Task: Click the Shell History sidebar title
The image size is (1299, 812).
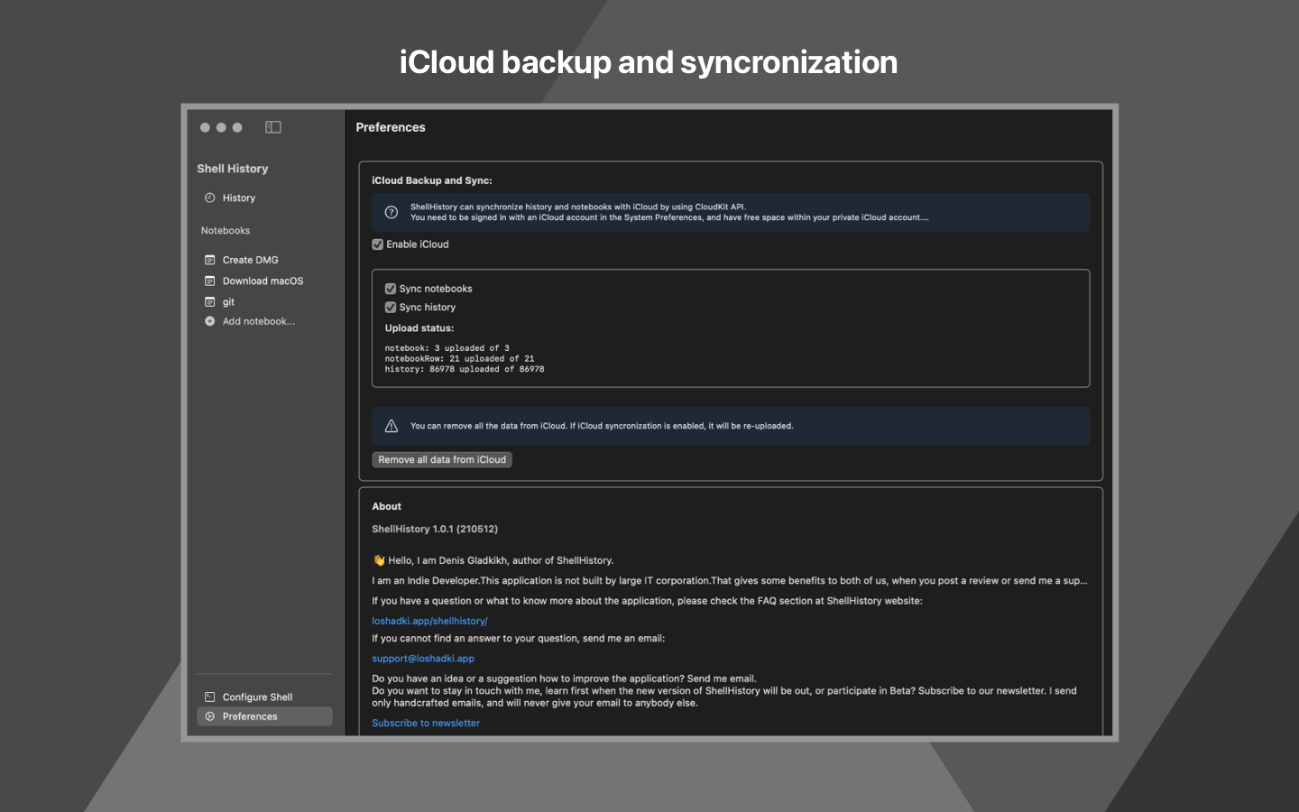Action: (x=233, y=169)
